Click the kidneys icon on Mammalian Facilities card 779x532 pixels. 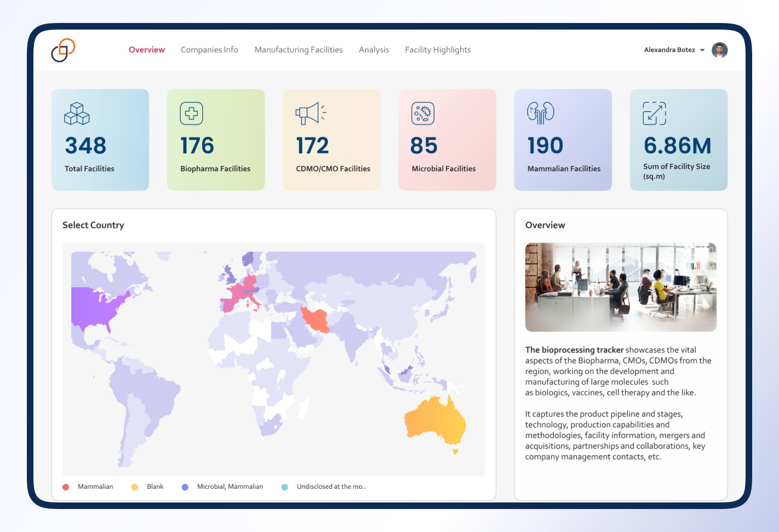tap(541, 113)
